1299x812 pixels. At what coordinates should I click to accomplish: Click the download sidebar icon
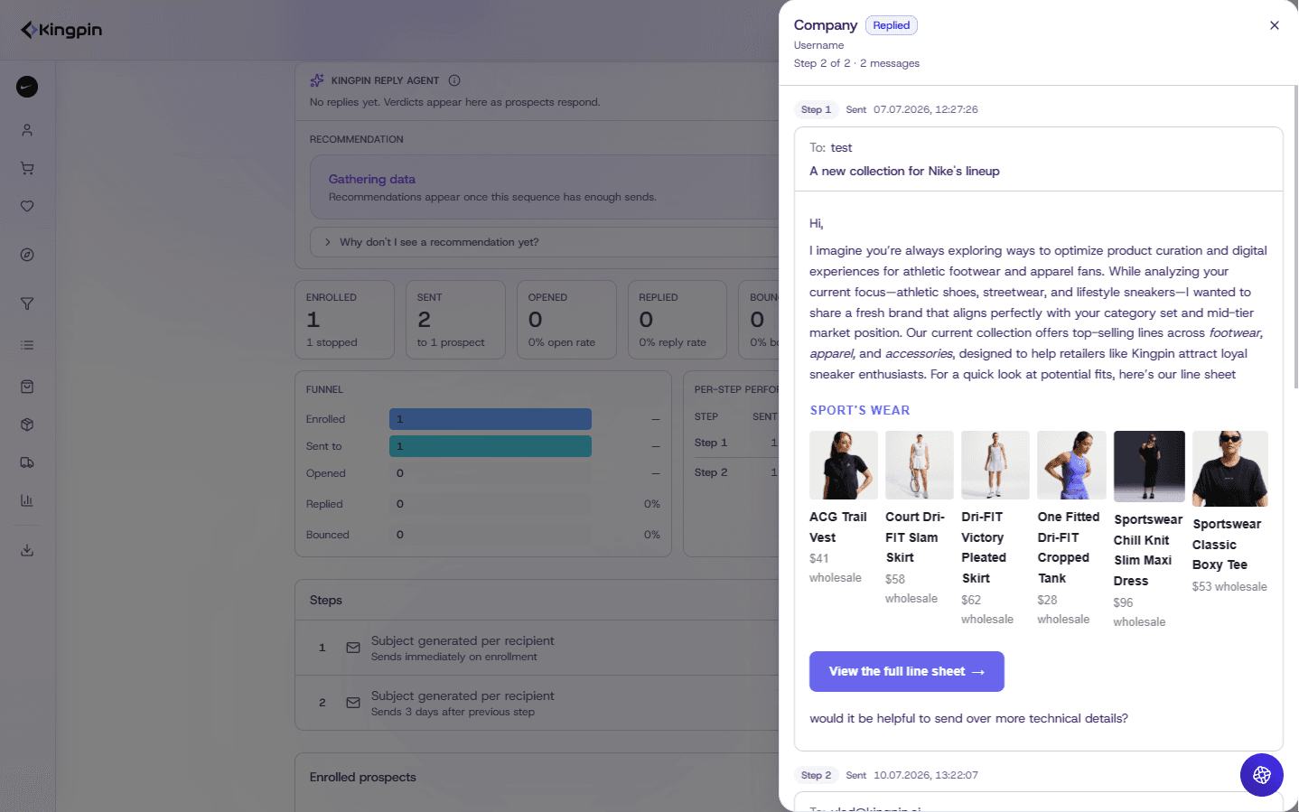[27, 550]
